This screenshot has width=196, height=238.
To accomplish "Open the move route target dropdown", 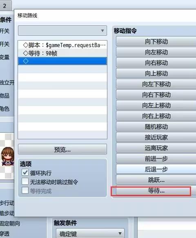I will (62, 31).
